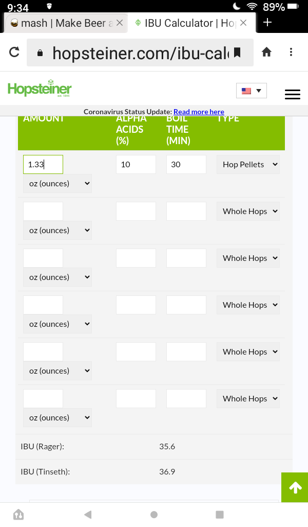This screenshot has height=527, width=308.
Task: Tap the green scroll-to-top arrow button
Action: (x=295, y=487)
